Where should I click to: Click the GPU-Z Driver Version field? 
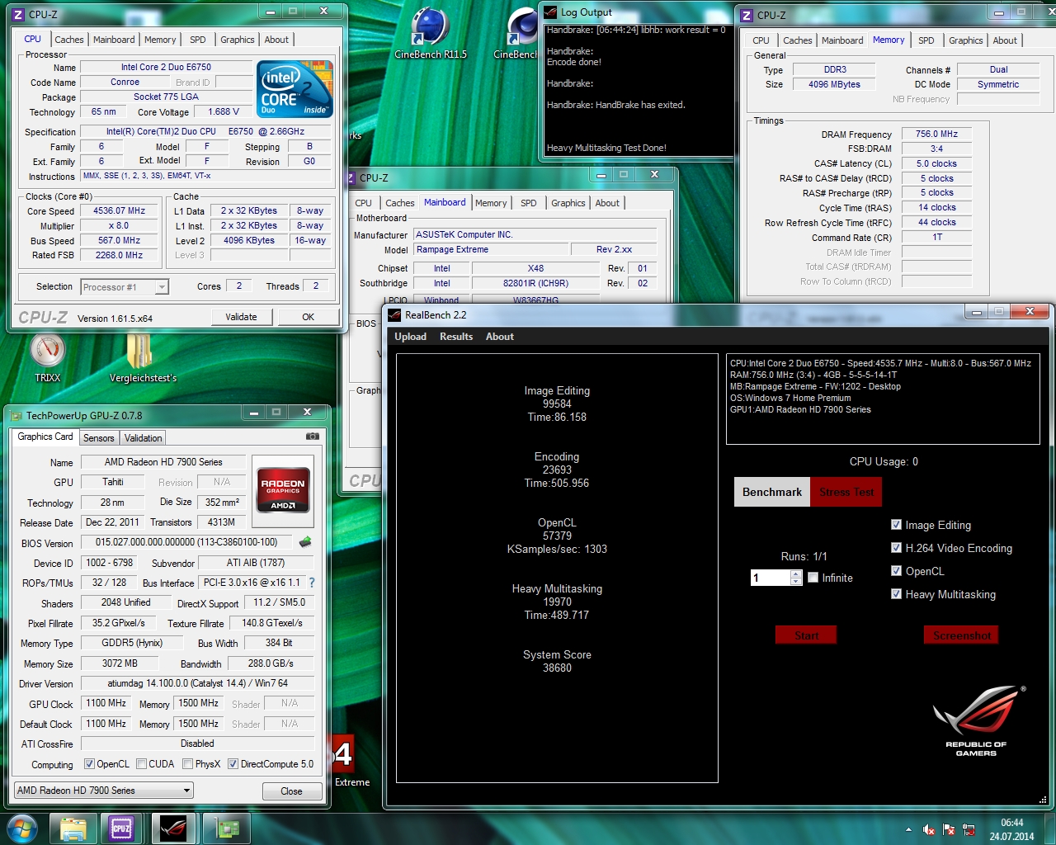[198, 683]
